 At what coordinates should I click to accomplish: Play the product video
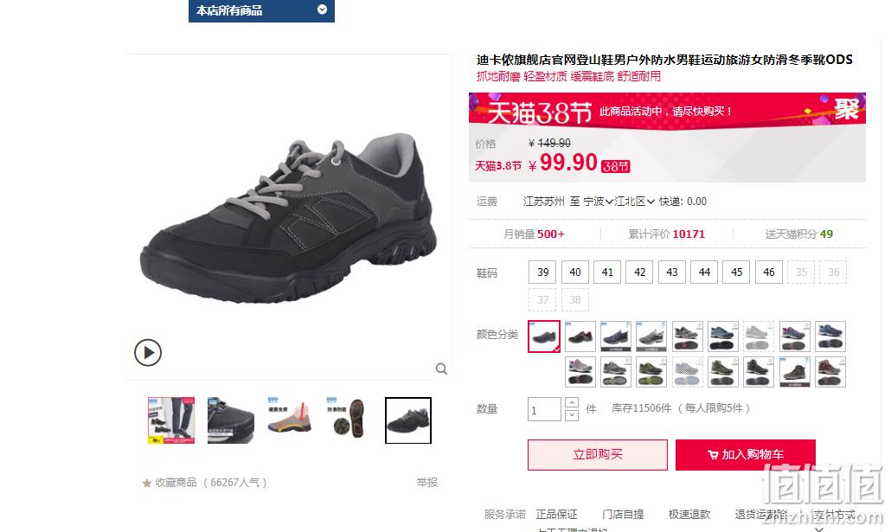pyautogui.click(x=148, y=352)
